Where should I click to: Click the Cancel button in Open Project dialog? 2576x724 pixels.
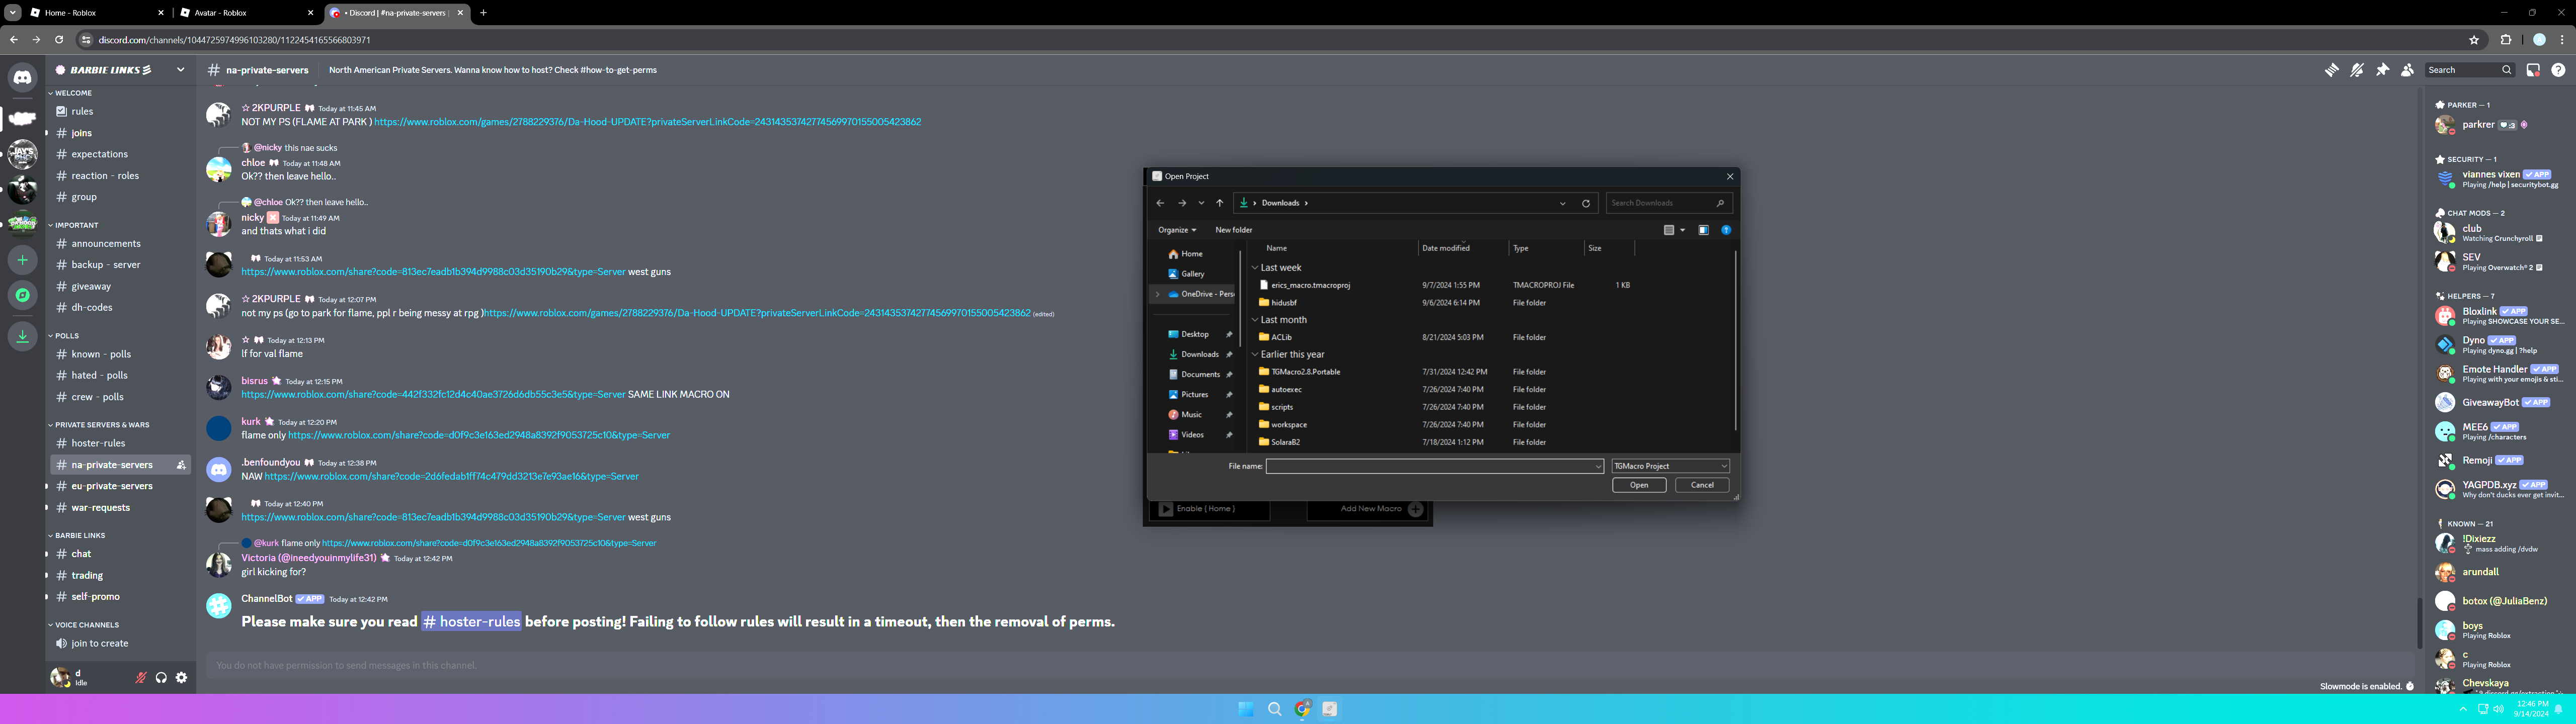tap(1701, 485)
